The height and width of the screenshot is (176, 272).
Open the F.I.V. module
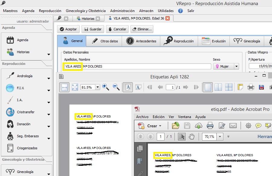coord(21,88)
